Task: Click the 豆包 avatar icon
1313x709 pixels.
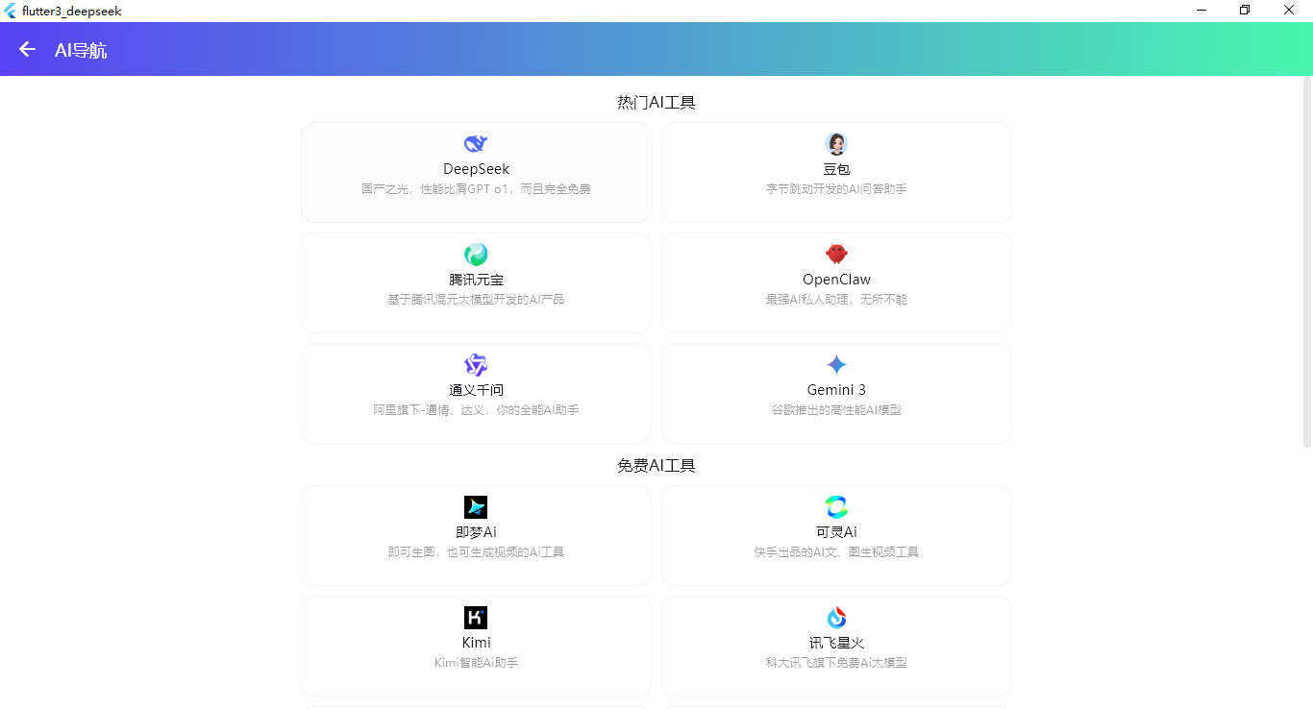Action: point(836,143)
